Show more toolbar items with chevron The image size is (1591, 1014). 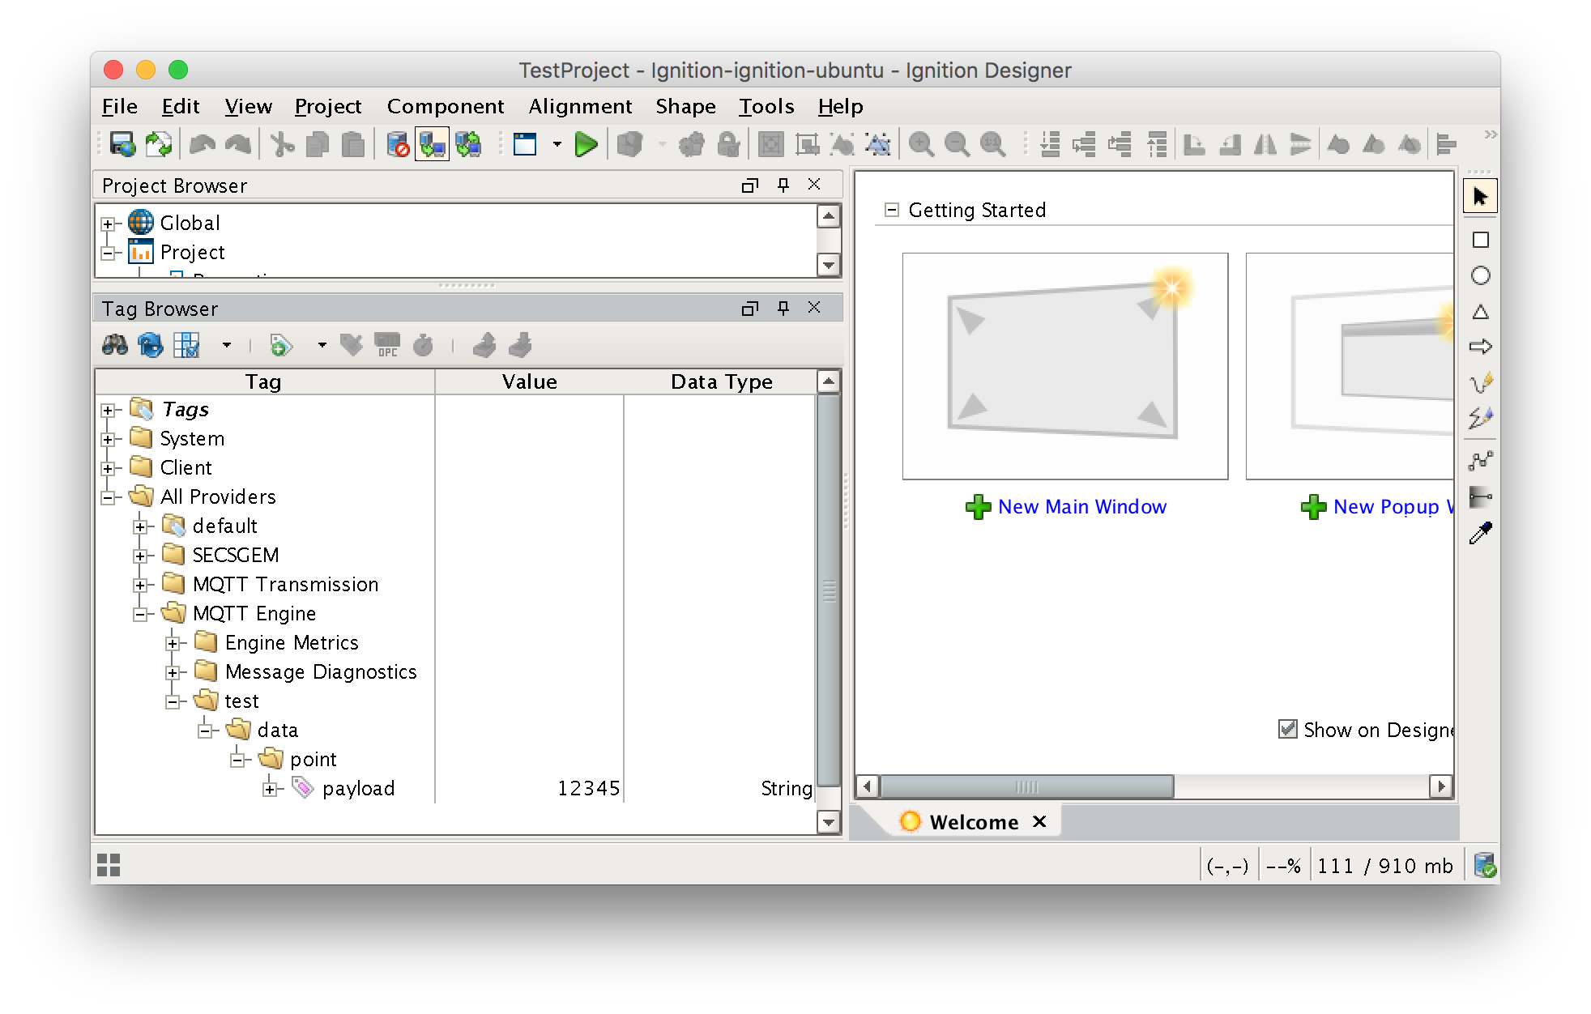click(x=1491, y=134)
